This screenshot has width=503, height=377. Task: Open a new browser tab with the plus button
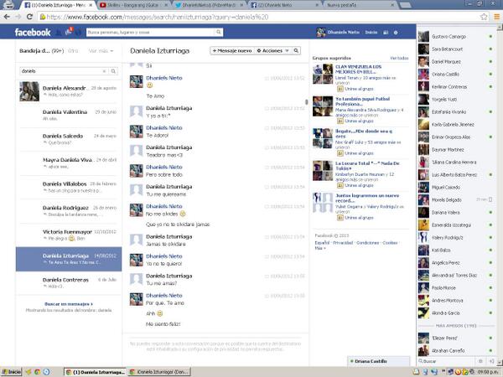(406, 5)
